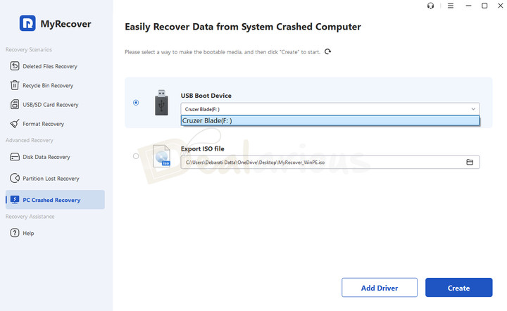This screenshot has width=507, height=311.
Task: Select the USB Boot Device radio button
Action: [136, 103]
